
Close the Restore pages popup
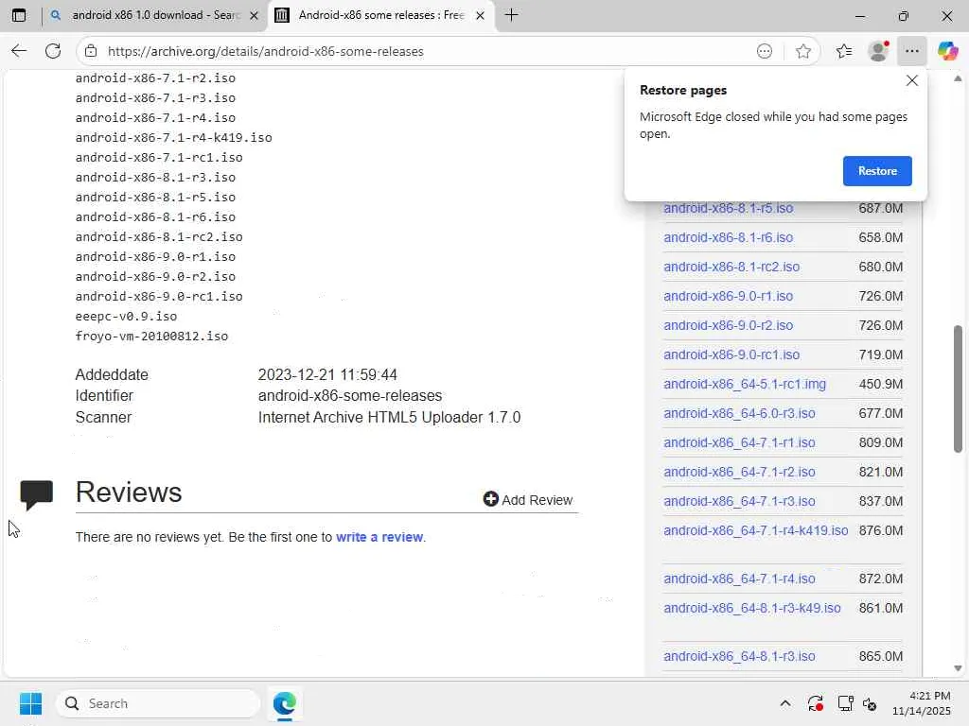pos(911,80)
